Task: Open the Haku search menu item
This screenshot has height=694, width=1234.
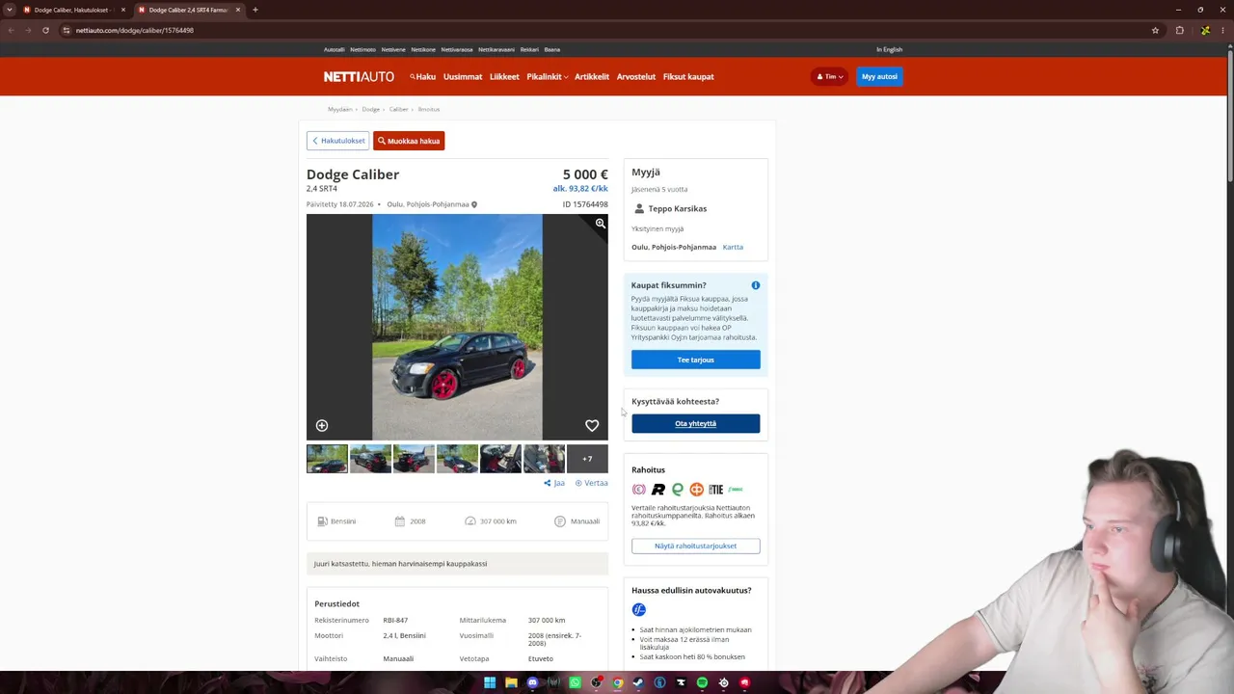Action: tap(422, 77)
